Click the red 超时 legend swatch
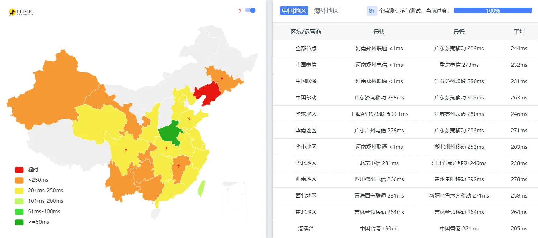The height and width of the screenshot is (238, 538). pos(19,170)
